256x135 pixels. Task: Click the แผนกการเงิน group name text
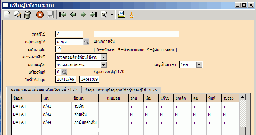click(x=104, y=41)
